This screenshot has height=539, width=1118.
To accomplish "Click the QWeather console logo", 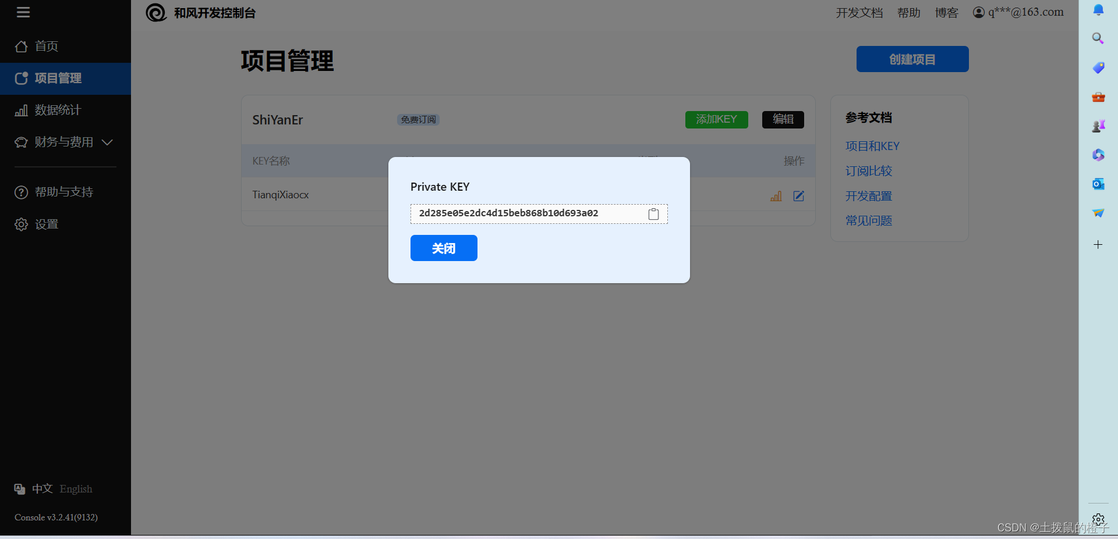I will click(156, 12).
